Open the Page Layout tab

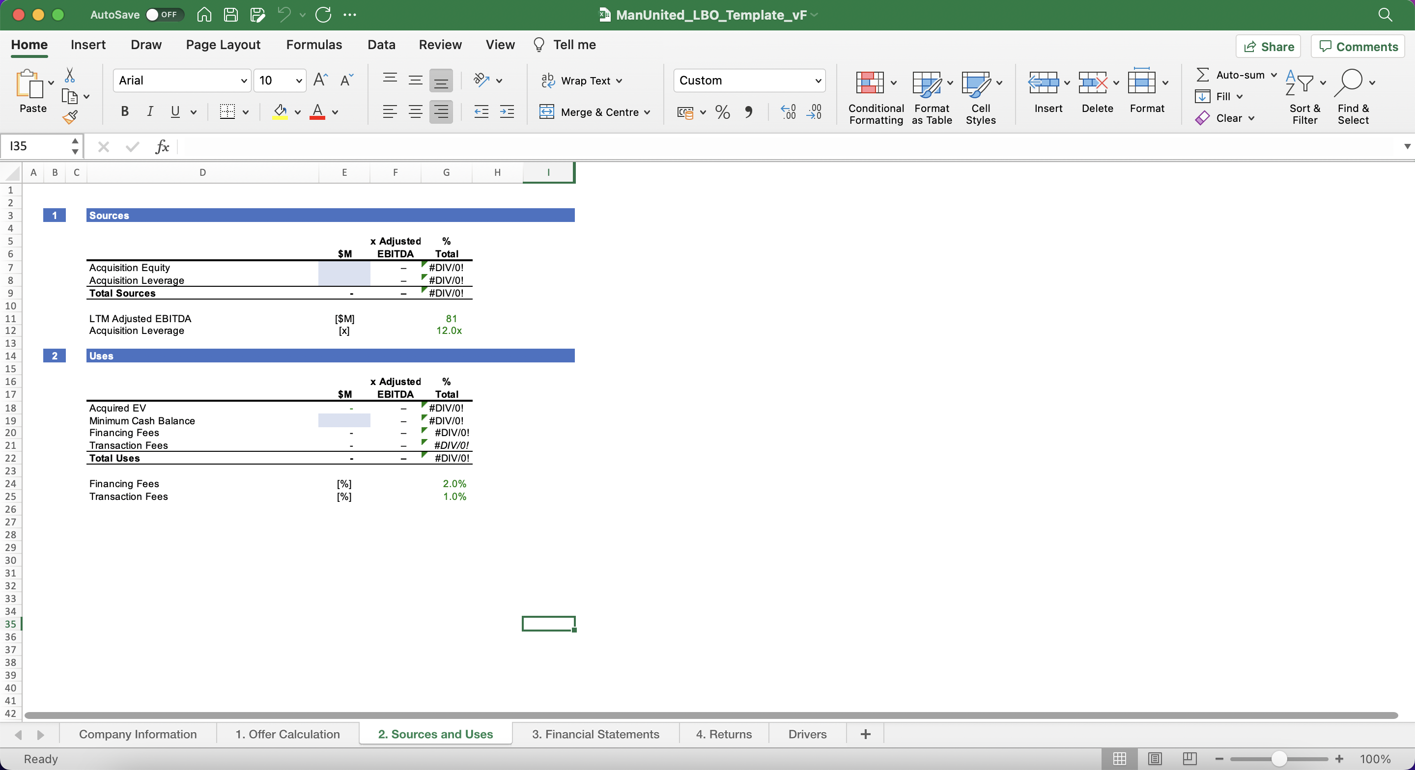223,45
